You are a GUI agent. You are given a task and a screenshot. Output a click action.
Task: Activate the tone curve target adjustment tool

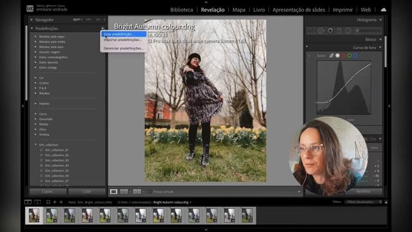(x=309, y=56)
